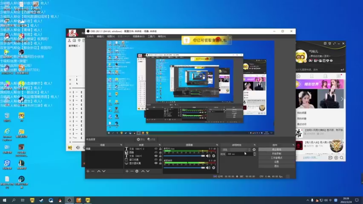Click the search icon at YY window bottom
The height and width of the screenshot is (204, 363).
[x=342, y=158]
